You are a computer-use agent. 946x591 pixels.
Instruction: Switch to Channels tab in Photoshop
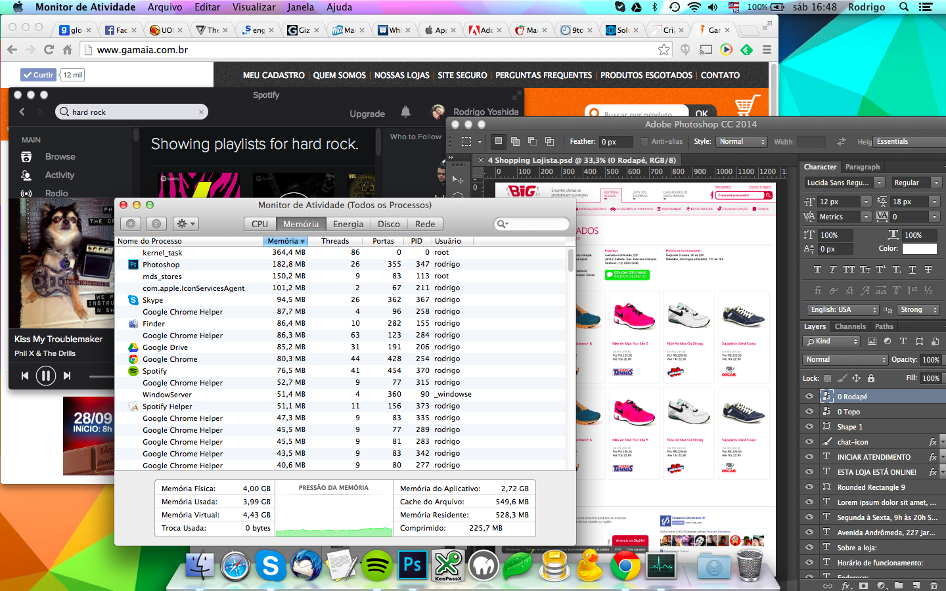[x=850, y=326]
